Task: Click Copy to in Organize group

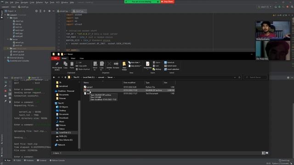Action: pyautogui.click(x=102, y=66)
